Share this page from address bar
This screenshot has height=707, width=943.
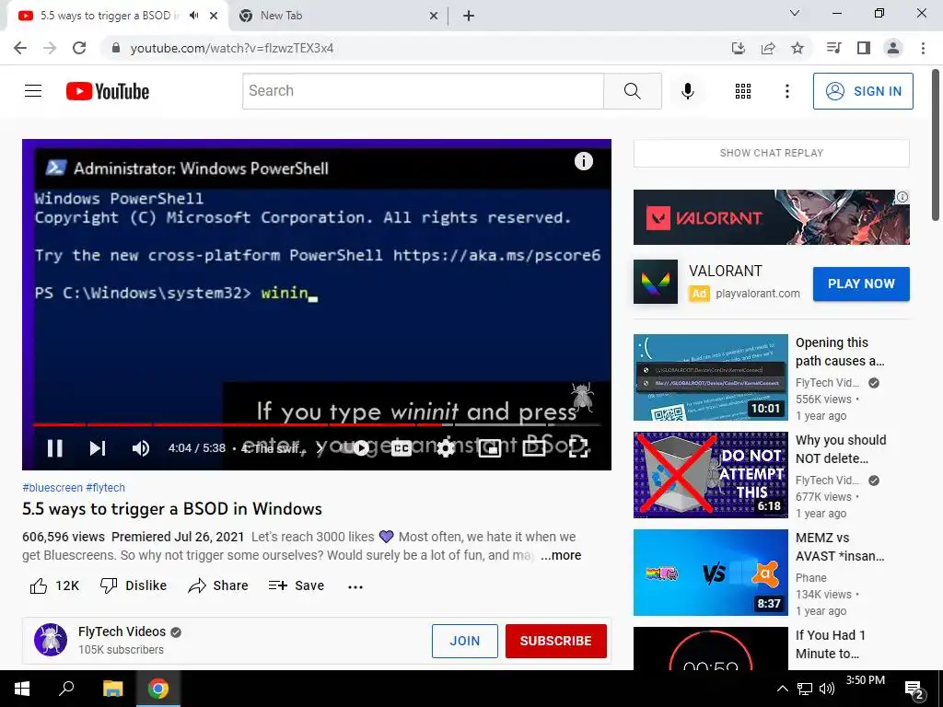(x=768, y=48)
